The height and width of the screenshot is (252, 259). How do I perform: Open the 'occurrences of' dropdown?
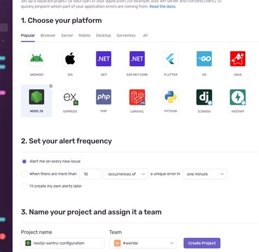(x=126, y=174)
